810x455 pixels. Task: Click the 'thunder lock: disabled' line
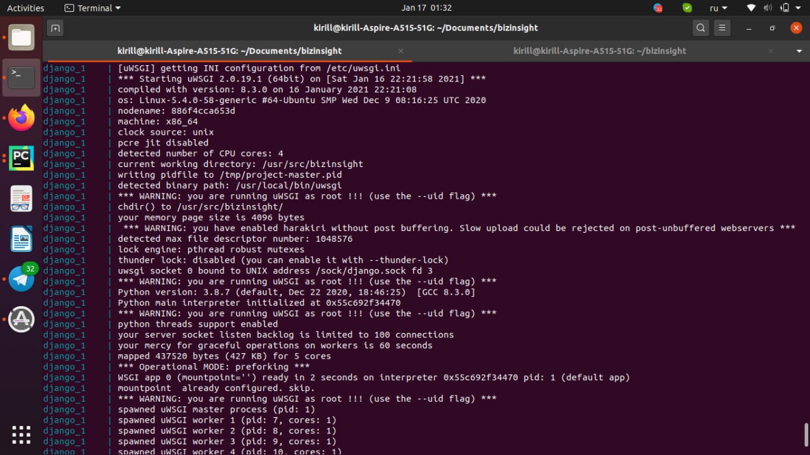coord(283,260)
